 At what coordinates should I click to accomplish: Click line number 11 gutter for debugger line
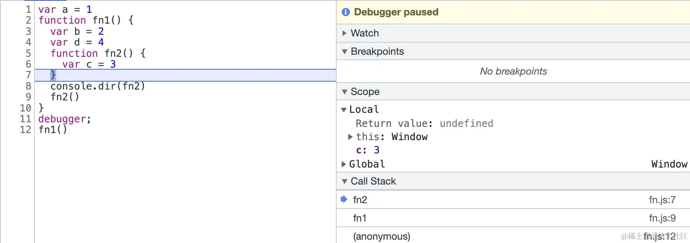[x=26, y=119]
